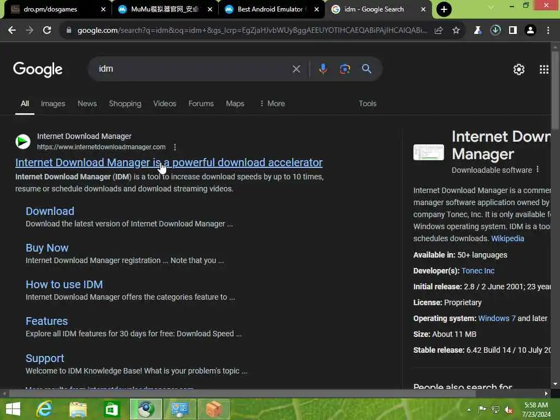Open options dots beside internetdownloadmanager.com URL
560x420 pixels.
pyautogui.click(x=174, y=147)
